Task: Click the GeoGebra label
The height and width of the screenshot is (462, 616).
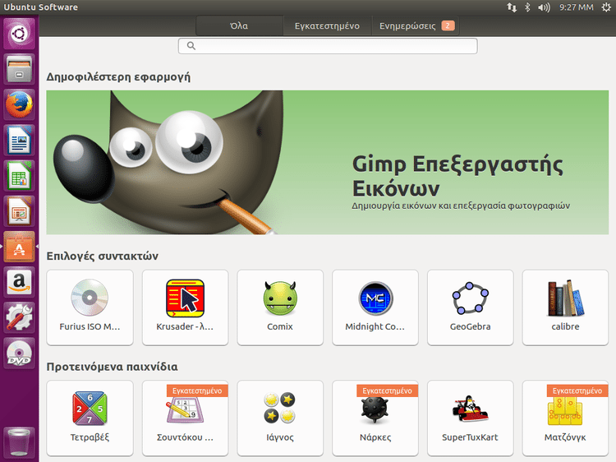Action: pos(471,326)
